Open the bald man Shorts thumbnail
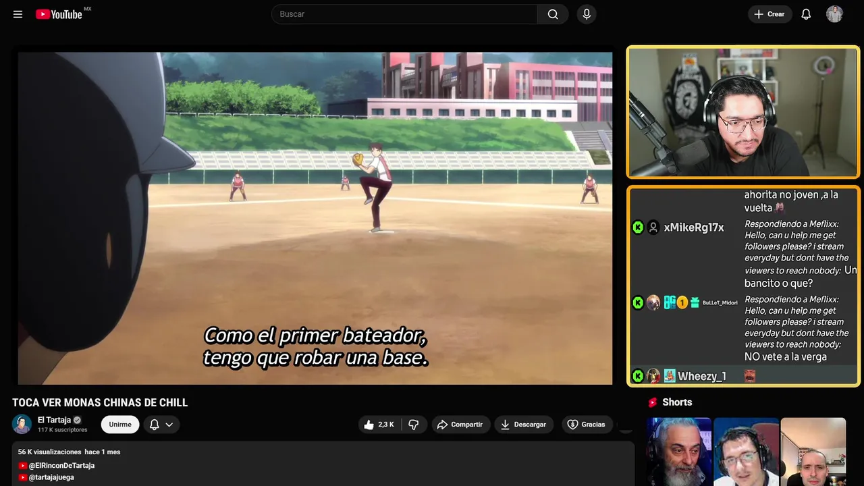864x486 pixels. point(813,452)
